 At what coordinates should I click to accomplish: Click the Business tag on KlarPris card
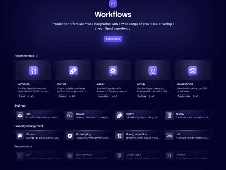coord(62,96)
